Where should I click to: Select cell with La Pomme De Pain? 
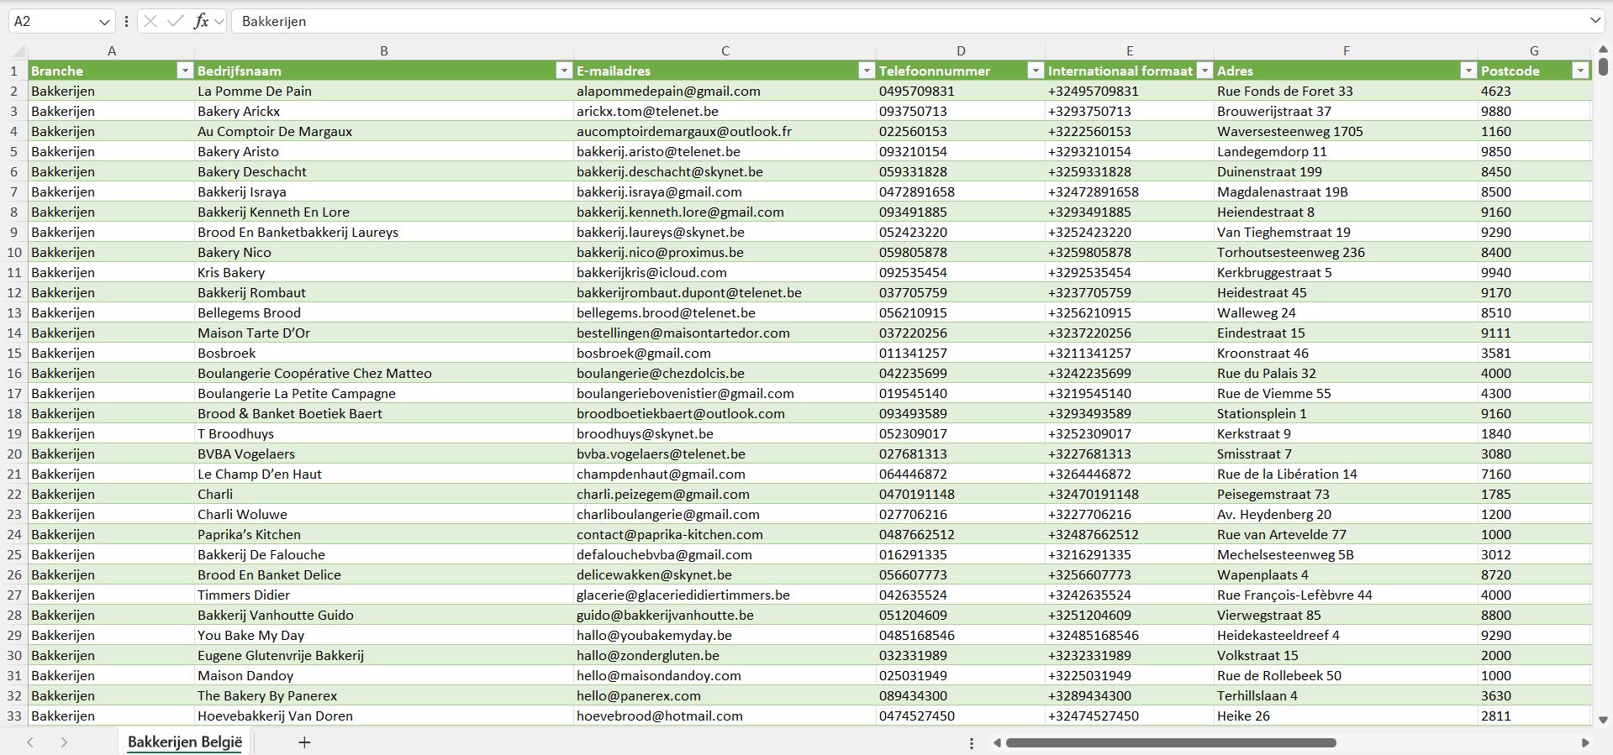pos(383,92)
